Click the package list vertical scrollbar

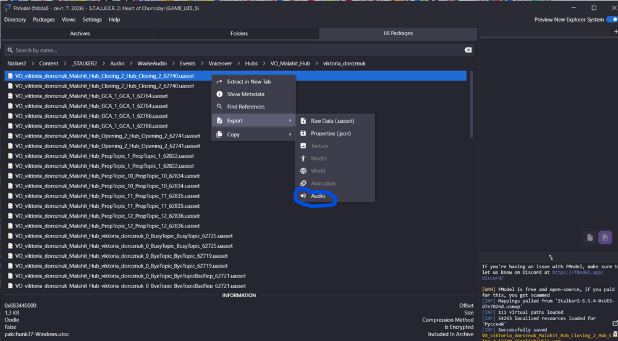coord(472,104)
